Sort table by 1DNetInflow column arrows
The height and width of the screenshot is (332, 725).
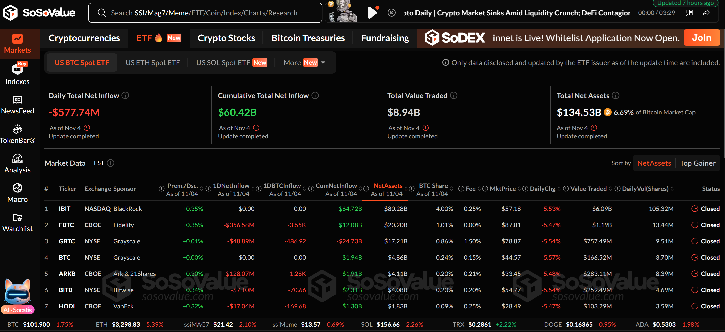pyautogui.click(x=253, y=189)
